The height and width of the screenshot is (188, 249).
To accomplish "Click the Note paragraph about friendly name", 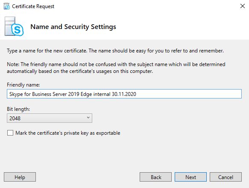I will (116, 68).
